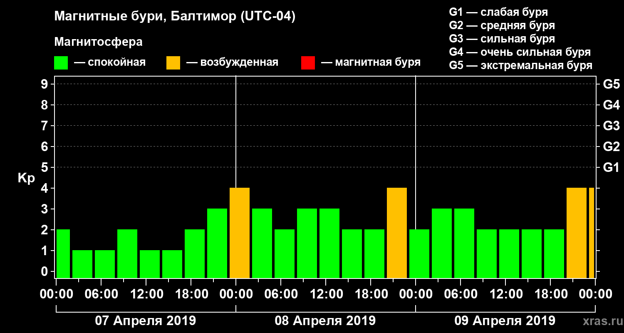Click the '07 Апреля 2019' date label
The width and height of the screenshot is (624, 333).
[x=146, y=321]
